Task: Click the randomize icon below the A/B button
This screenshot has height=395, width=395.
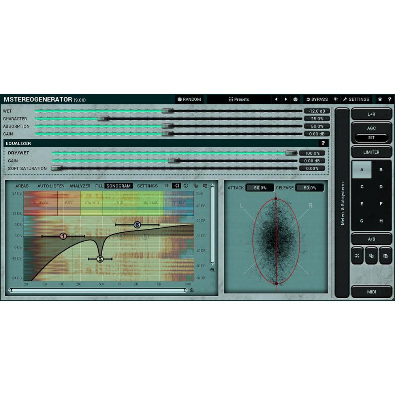Action: 357,256
